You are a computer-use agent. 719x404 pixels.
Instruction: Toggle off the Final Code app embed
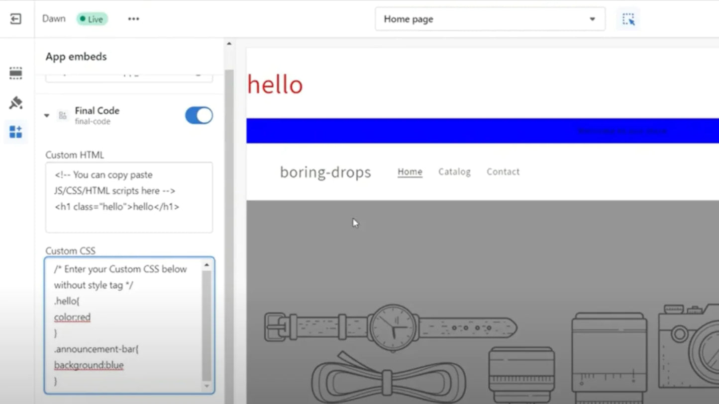199,115
